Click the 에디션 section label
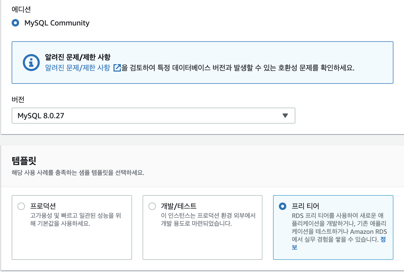 pyautogui.click(x=21, y=9)
